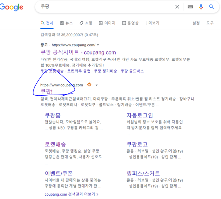Open the ad link 쿠팡 공식사이트 - coupang.com
Viewport: 221px width, 199px height.
tap(78, 52)
